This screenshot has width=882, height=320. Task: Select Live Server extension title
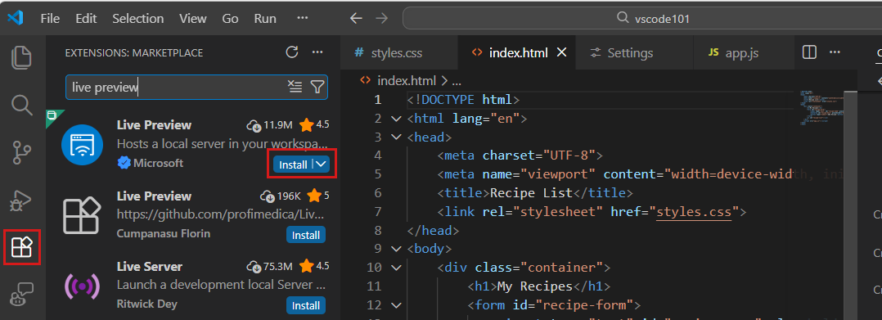tap(150, 266)
